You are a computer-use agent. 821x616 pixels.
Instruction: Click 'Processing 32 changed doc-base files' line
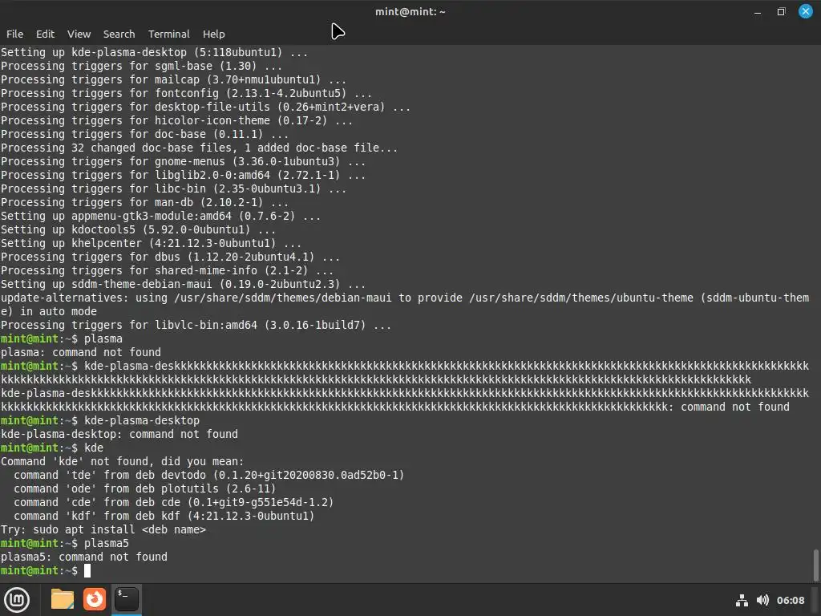pos(199,148)
